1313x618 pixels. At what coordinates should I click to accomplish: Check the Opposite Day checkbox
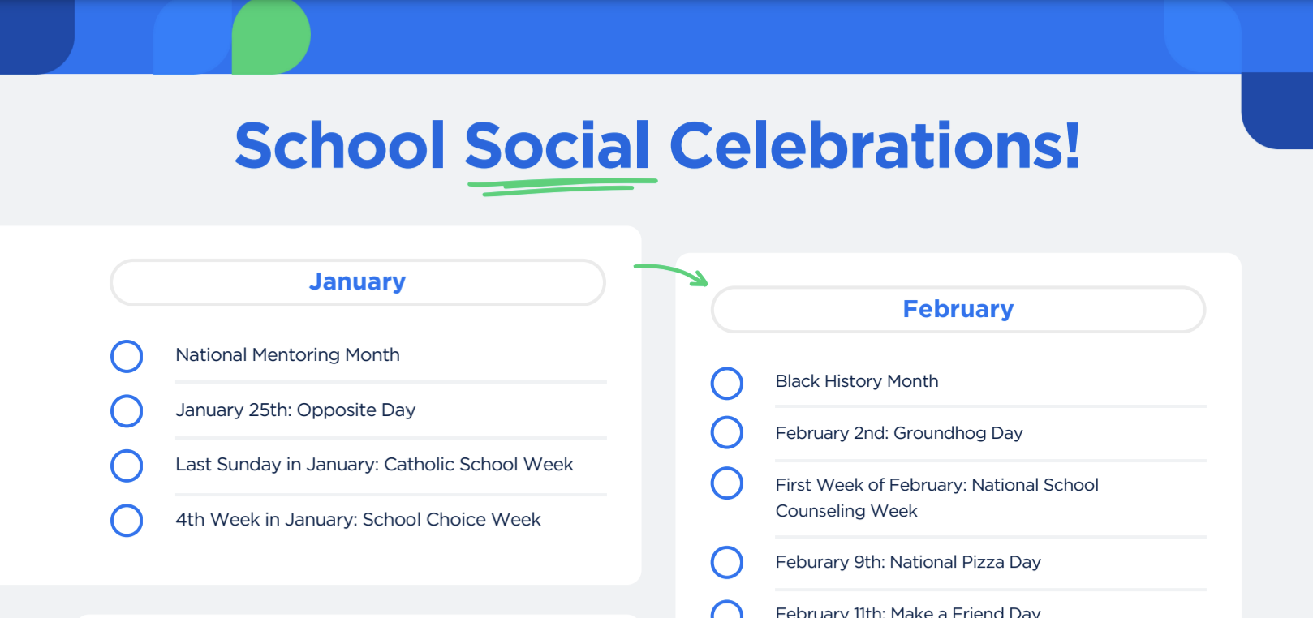pos(127,411)
